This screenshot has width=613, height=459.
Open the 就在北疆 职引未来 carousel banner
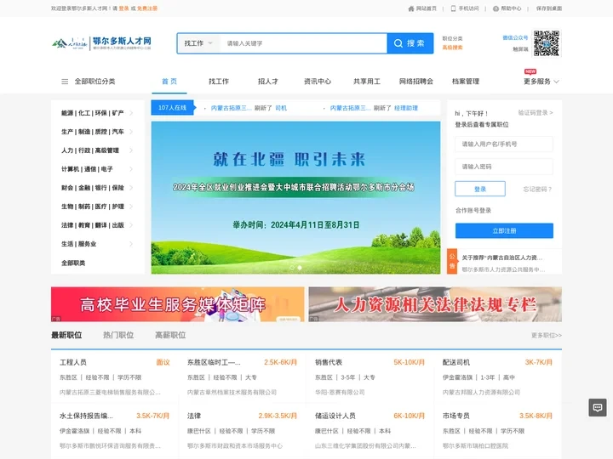coord(295,197)
